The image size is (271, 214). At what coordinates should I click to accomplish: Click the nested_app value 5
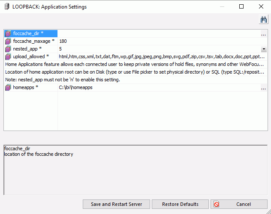[x=160, y=49]
